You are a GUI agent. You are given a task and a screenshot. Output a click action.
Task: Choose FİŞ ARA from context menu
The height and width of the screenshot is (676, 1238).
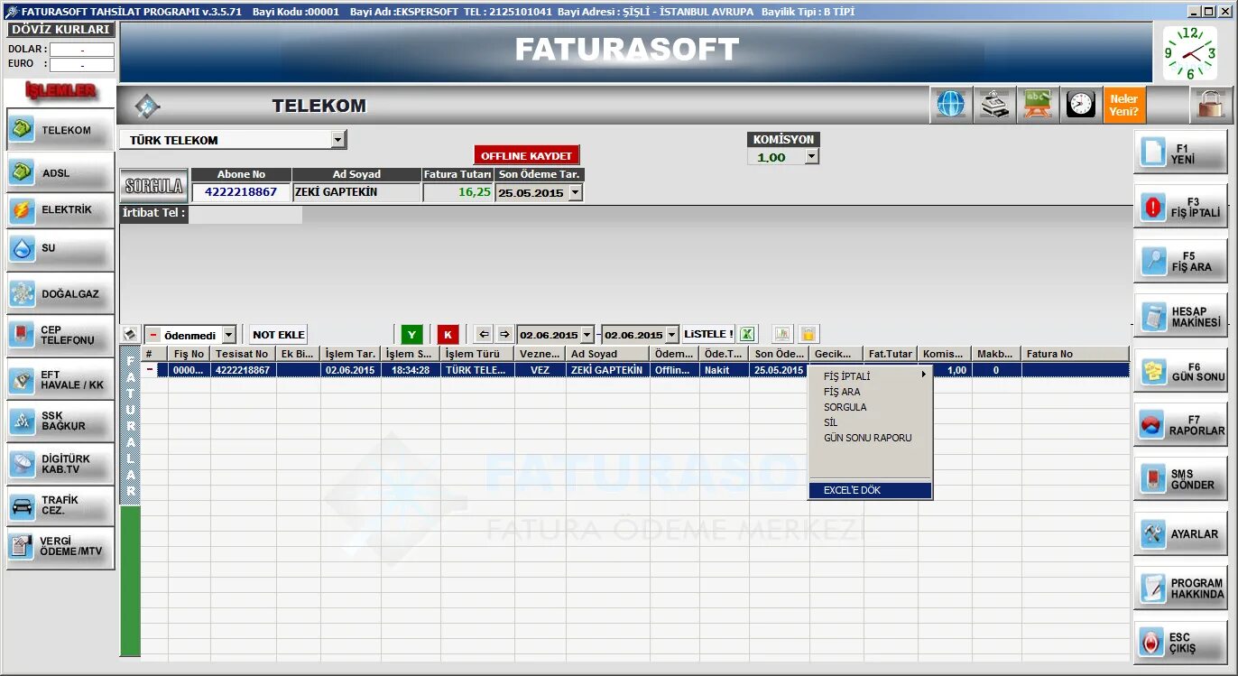point(871,392)
